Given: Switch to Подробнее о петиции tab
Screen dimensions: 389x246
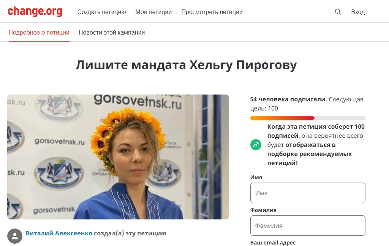Looking at the screenshot, I should pos(39,33).
